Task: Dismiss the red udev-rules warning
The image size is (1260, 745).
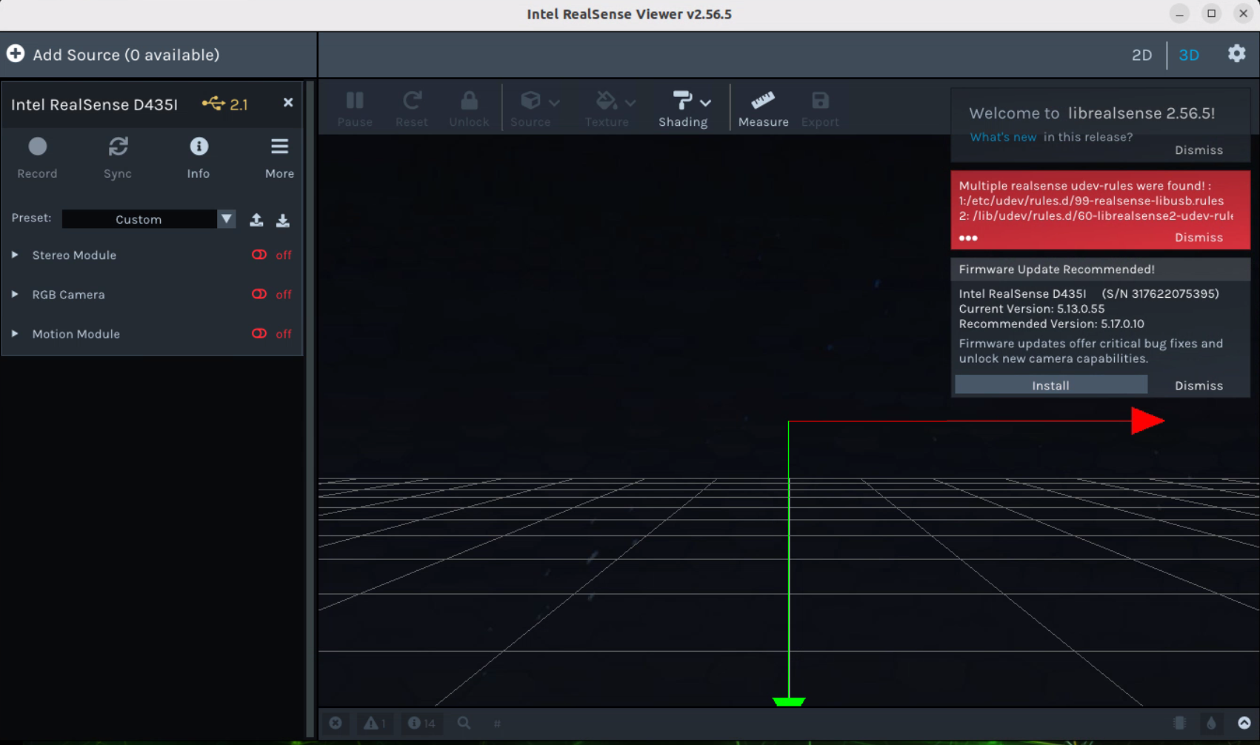Action: 1198,238
